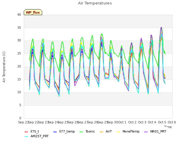Screen dimensions: 190x142
Task: Click the Oct 4 x-axis label
Action: (152, 122)
